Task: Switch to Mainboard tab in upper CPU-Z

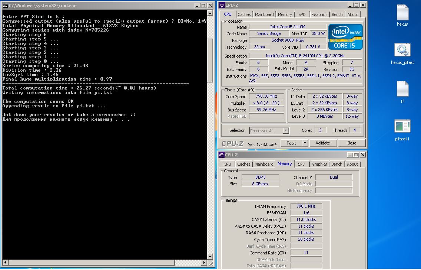Action: pos(264,14)
